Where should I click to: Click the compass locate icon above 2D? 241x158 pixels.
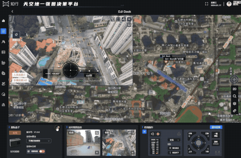click(x=234, y=80)
